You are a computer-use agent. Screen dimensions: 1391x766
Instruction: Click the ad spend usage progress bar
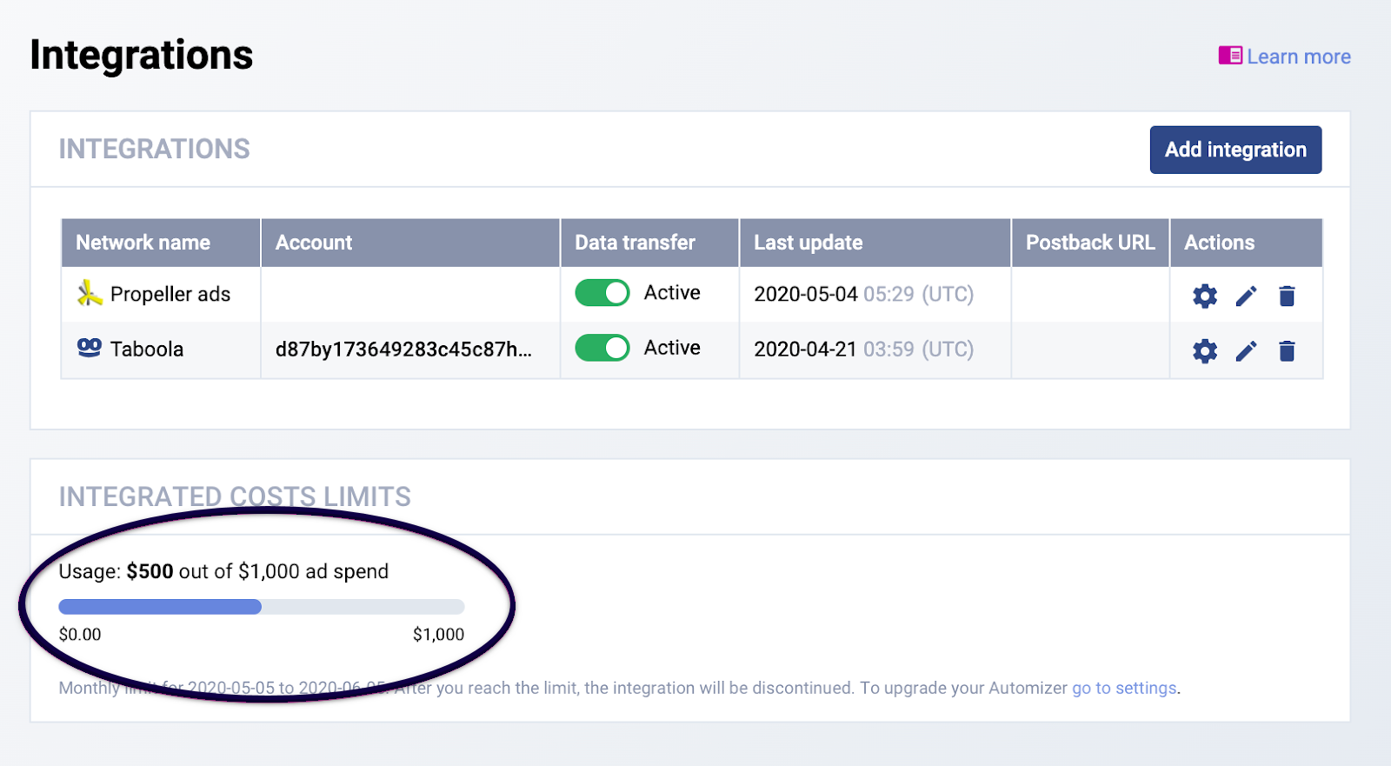pos(261,607)
